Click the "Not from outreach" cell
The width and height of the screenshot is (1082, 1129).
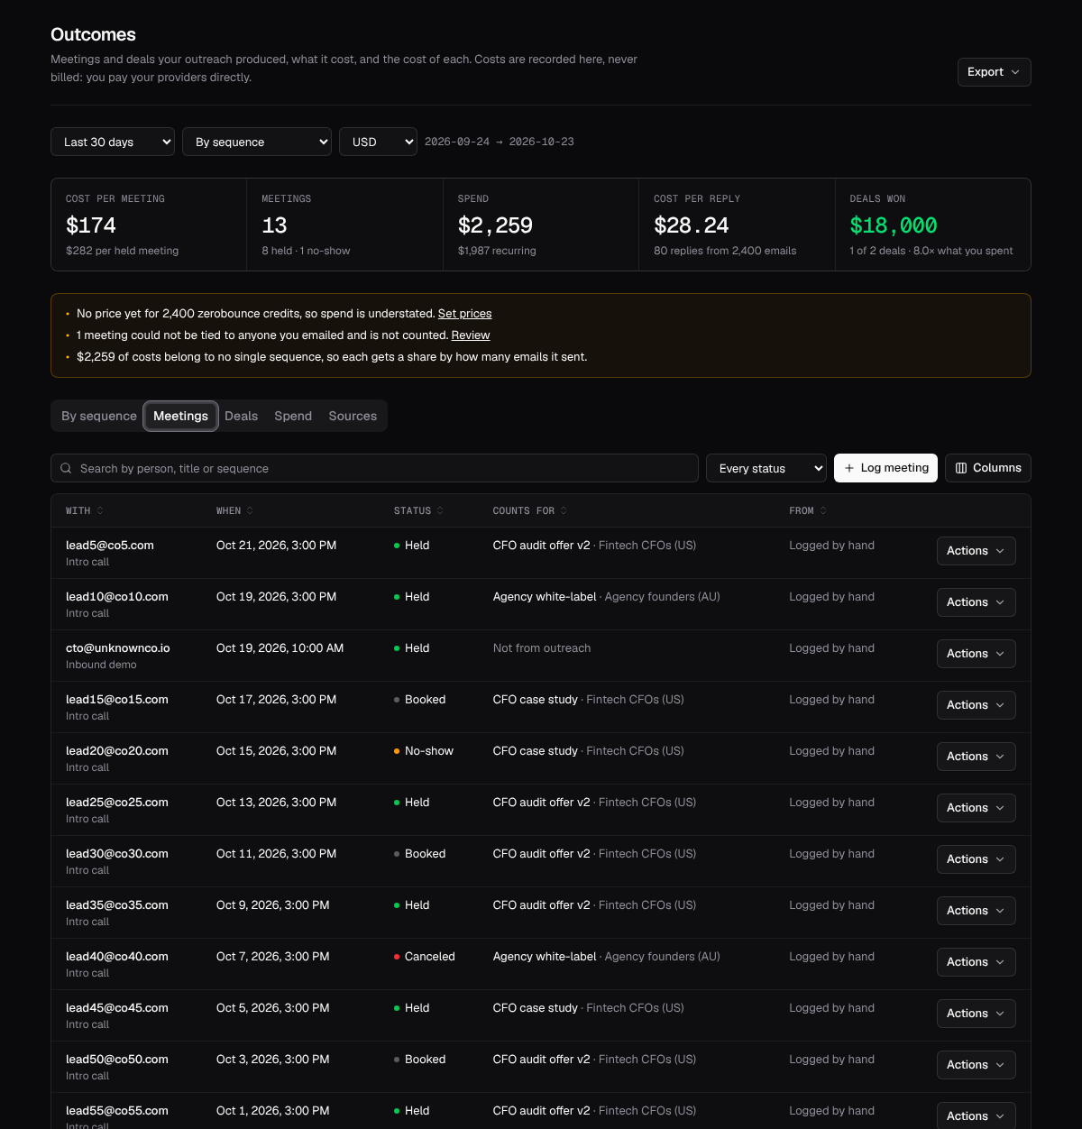(542, 648)
